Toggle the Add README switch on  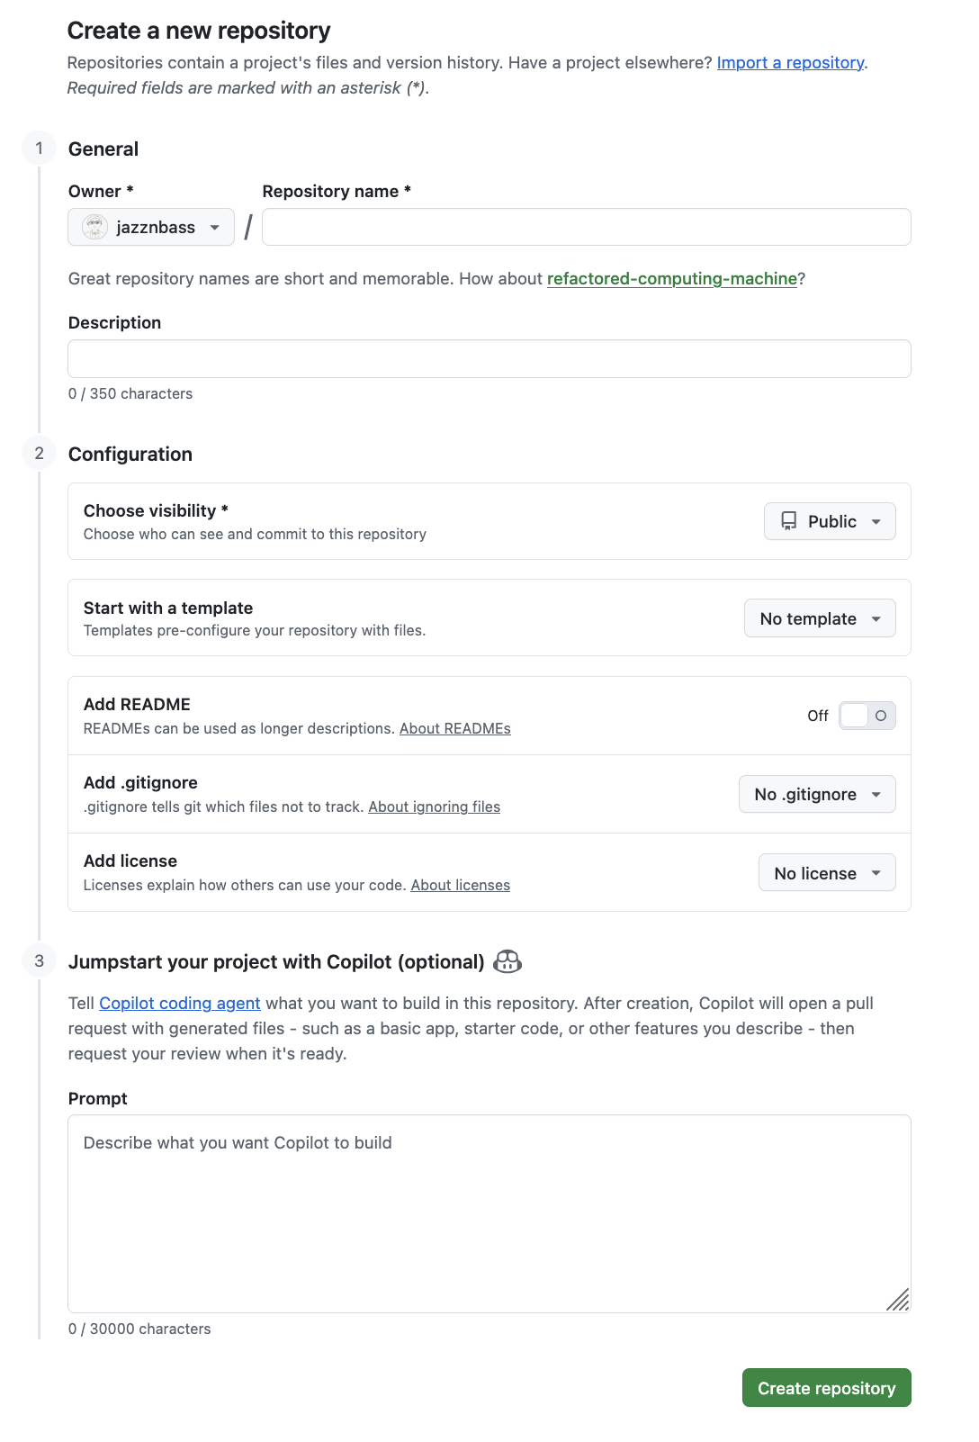click(867, 716)
